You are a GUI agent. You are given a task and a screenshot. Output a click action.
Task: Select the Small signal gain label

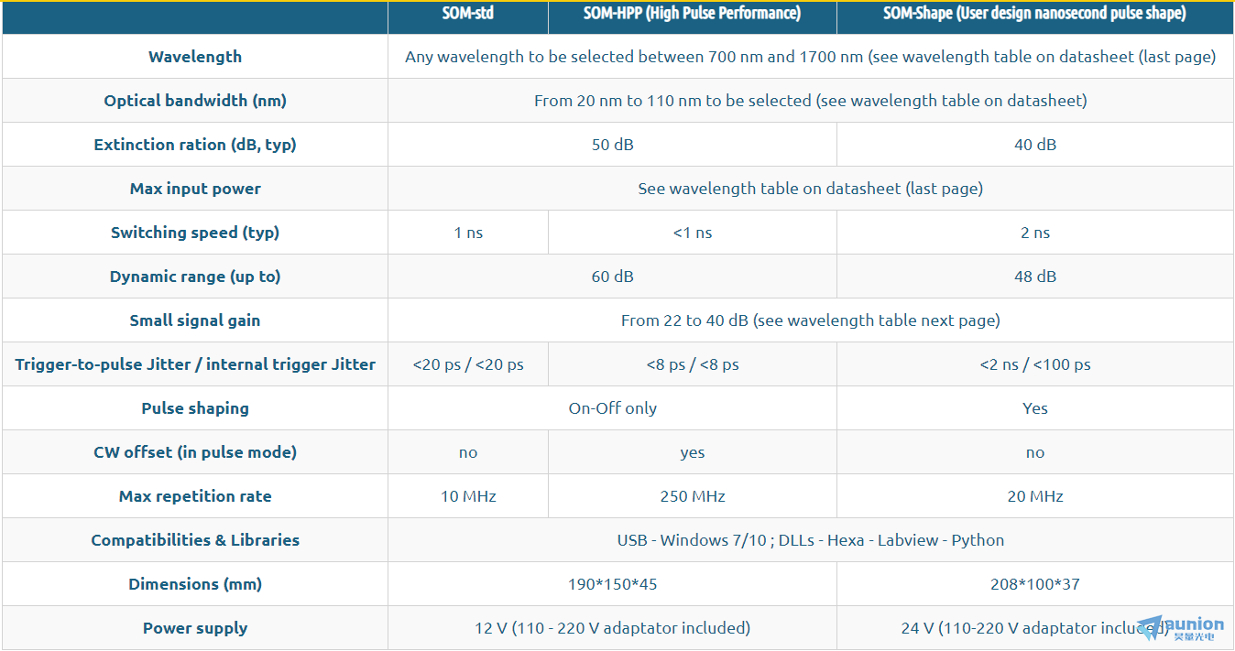(195, 320)
